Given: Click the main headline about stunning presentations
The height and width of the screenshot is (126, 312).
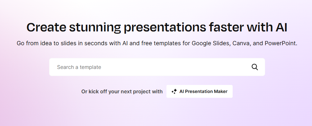Looking at the screenshot, I should pos(157,27).
